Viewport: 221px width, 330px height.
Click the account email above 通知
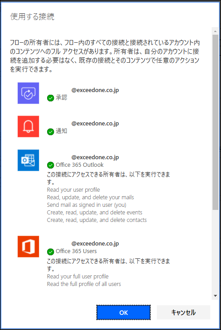[x=95, y=124]
